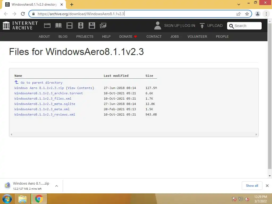
Task: Click the Action Center flag icon
Action: (x=234, y=199)
